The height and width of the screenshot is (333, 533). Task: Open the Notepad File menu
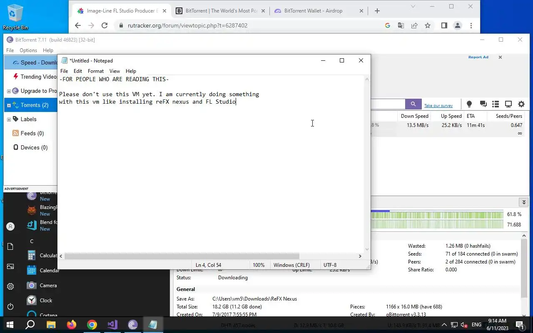click(64, 71)
